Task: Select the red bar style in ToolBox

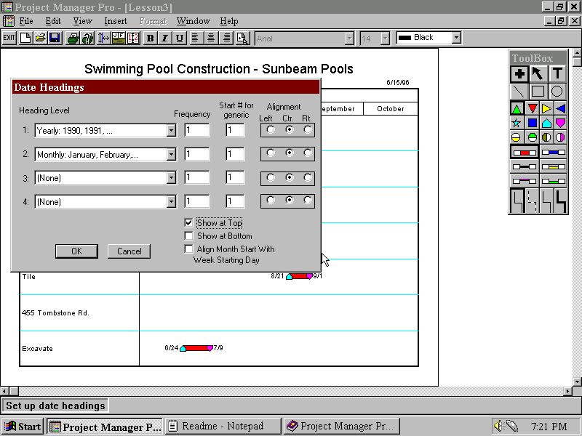Action: [x=524, y=153]
